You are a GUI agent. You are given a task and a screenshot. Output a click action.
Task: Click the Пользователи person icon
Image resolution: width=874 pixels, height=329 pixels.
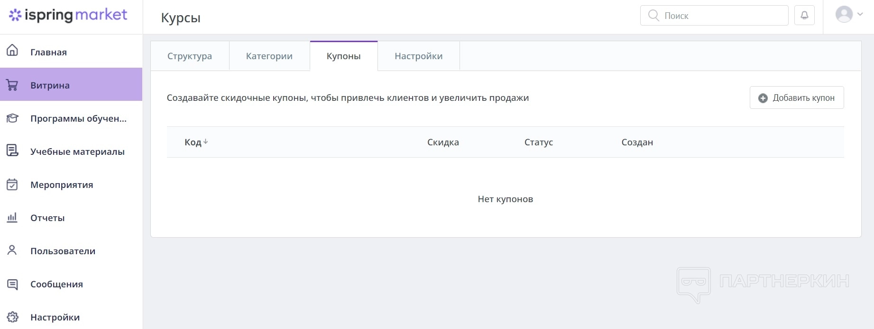(x=12, y=250)
